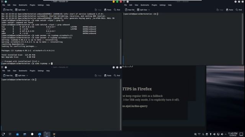Click the bottom-left Konsole terminal prompt
Screen dimensions: 245x137
tap(19, 80)
